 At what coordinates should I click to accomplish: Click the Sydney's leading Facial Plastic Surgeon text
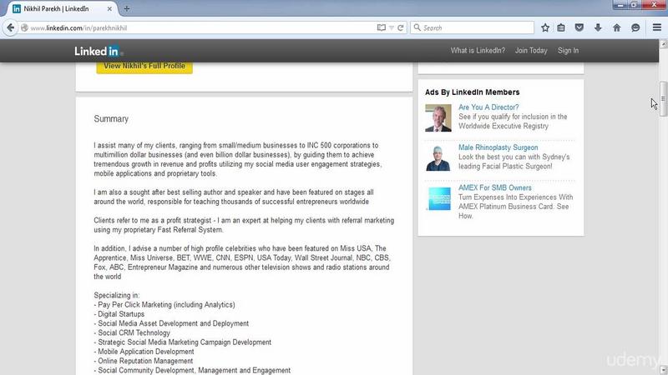514,162
